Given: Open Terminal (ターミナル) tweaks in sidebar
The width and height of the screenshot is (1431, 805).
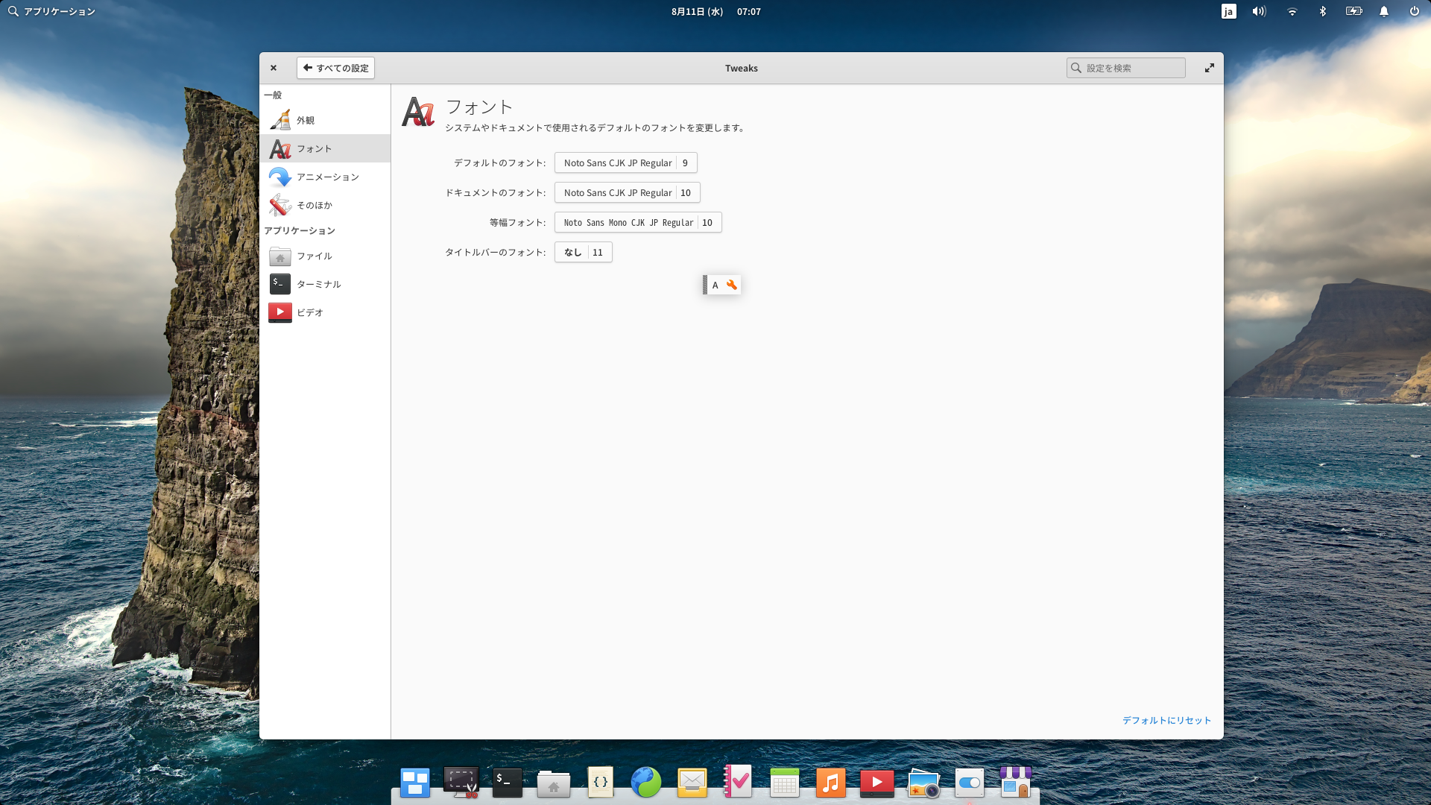Looking at the screenshot, I should point(318,284).
